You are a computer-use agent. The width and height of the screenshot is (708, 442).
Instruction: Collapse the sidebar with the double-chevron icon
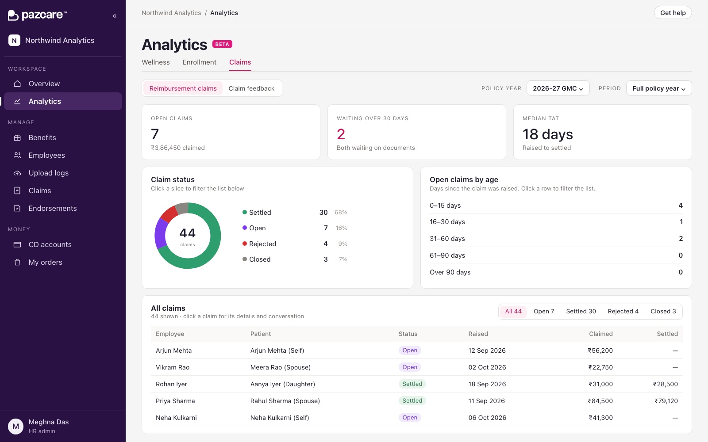115,16
